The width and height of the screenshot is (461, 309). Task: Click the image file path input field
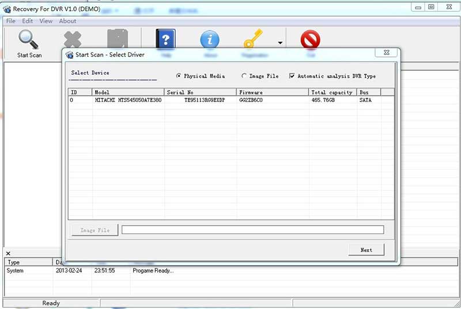point(253,230)
